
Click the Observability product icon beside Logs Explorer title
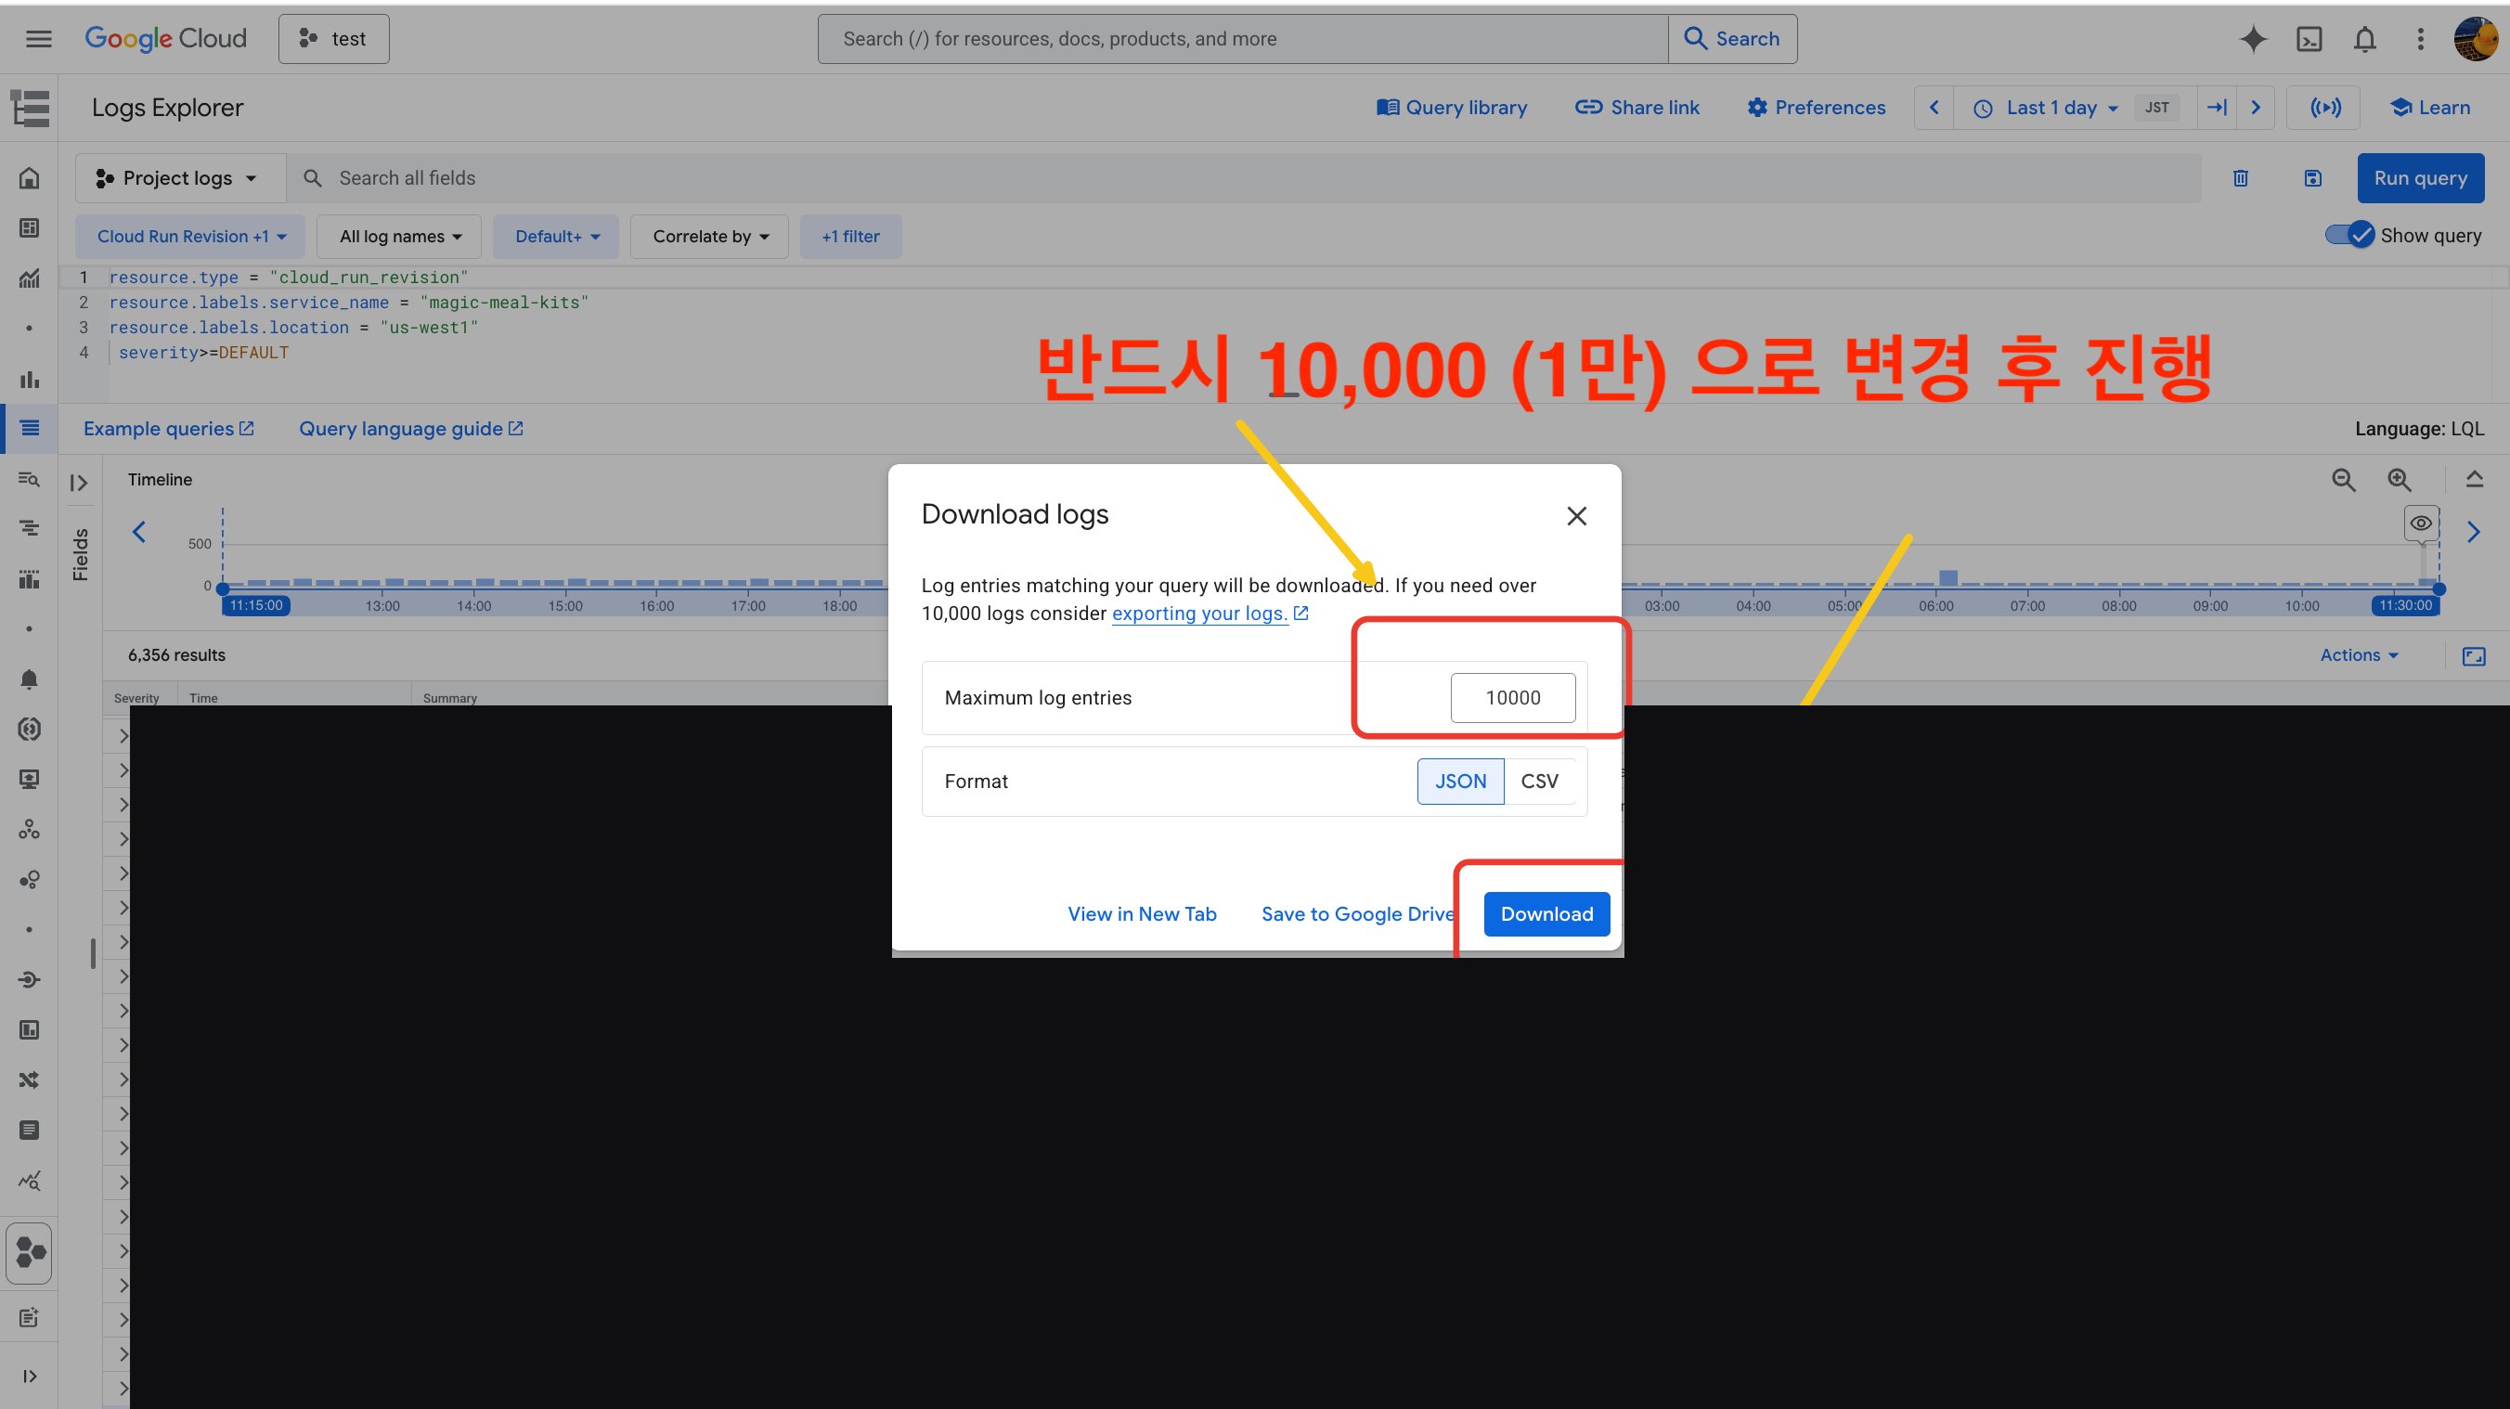coord(31,109)
